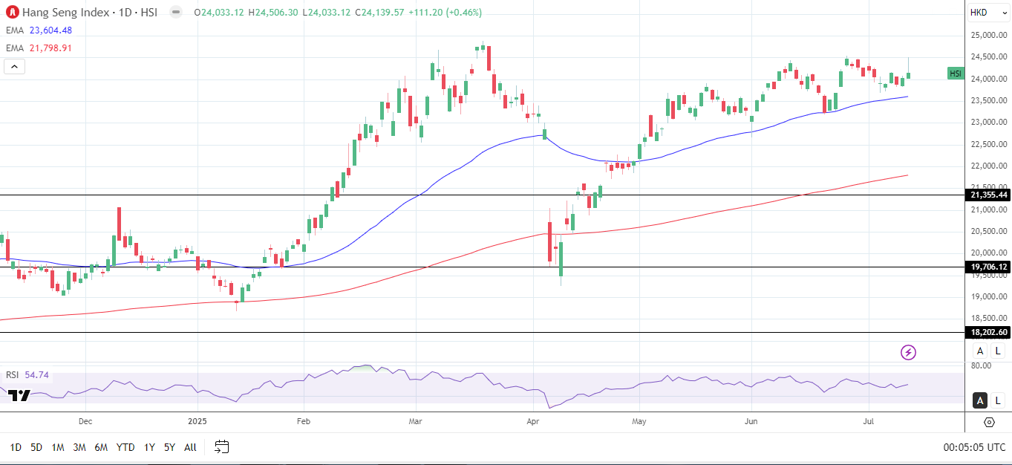Click the YTD range button
1012x465 pixels.
tap(126, 448)
